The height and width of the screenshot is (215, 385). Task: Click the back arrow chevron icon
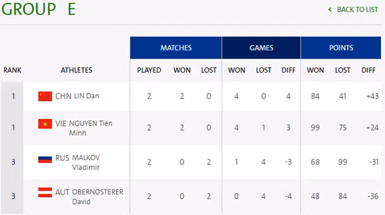tap(330, 9)
